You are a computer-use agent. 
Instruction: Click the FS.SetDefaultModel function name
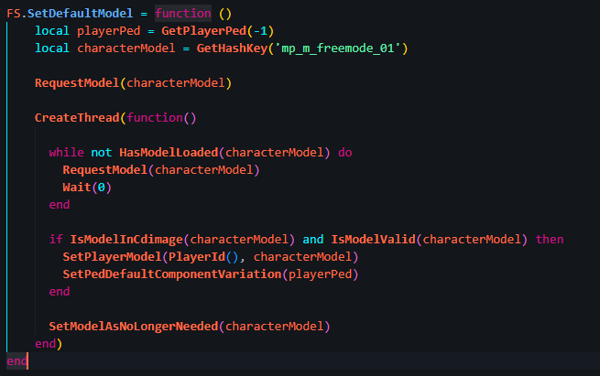coord(70,14)
